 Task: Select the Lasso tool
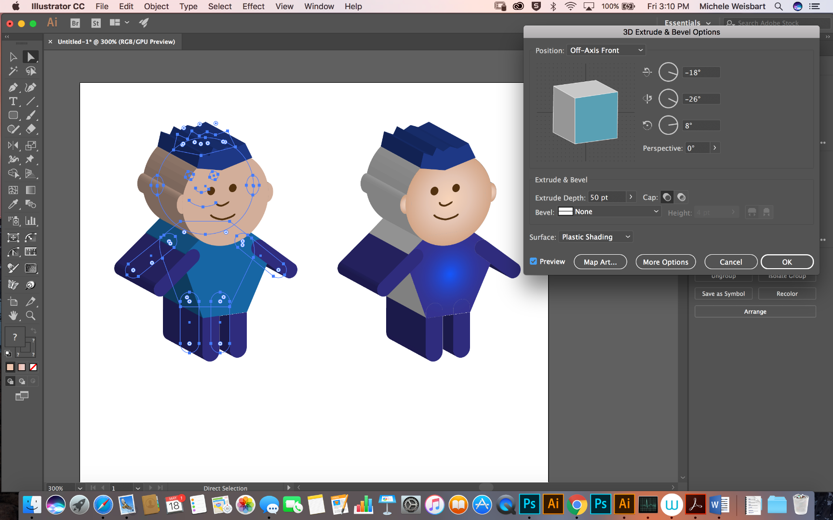pyautogui.click(x=30, y=71)
